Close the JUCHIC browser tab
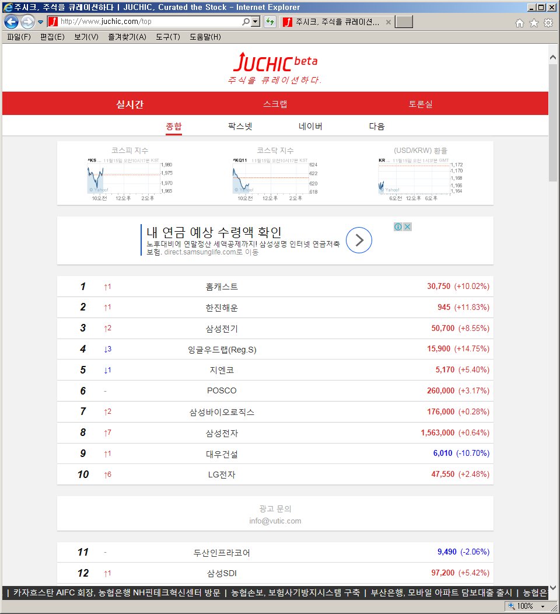This screenshot has width=560, height=614. pos(388,22)
